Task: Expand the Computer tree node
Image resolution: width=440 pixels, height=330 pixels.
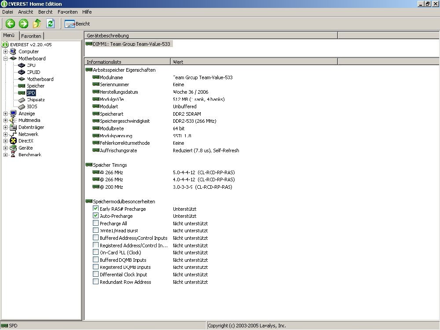Action: [6, 51]
